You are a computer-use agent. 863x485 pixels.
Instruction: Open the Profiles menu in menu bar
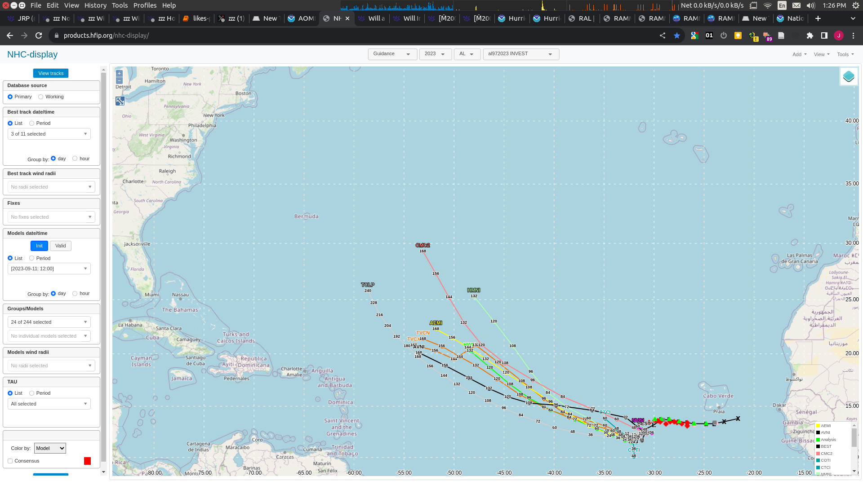coord(145,5)
